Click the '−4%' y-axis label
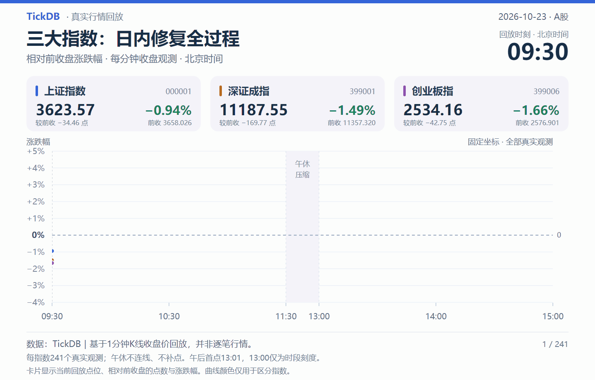Viewport: 595px width, 380px height. tap(36, 302)
